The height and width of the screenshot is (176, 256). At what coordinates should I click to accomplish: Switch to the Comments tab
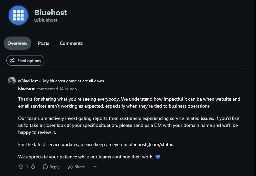(71, 43)
